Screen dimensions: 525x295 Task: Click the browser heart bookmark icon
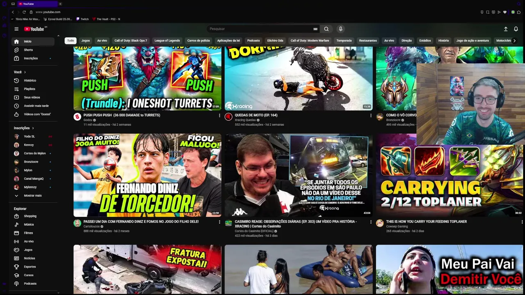click(x=505, y=12)
